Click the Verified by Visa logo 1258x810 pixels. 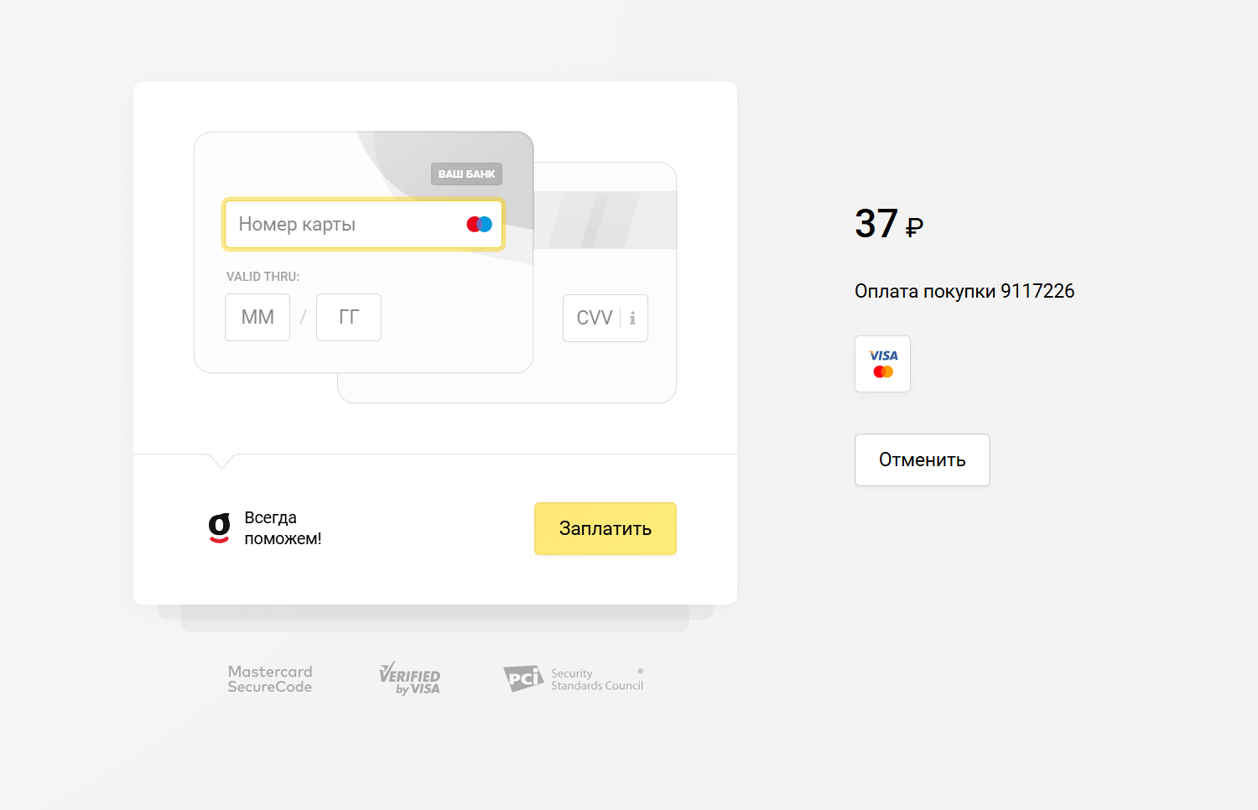pyautogui.click(x=409, y=678)
